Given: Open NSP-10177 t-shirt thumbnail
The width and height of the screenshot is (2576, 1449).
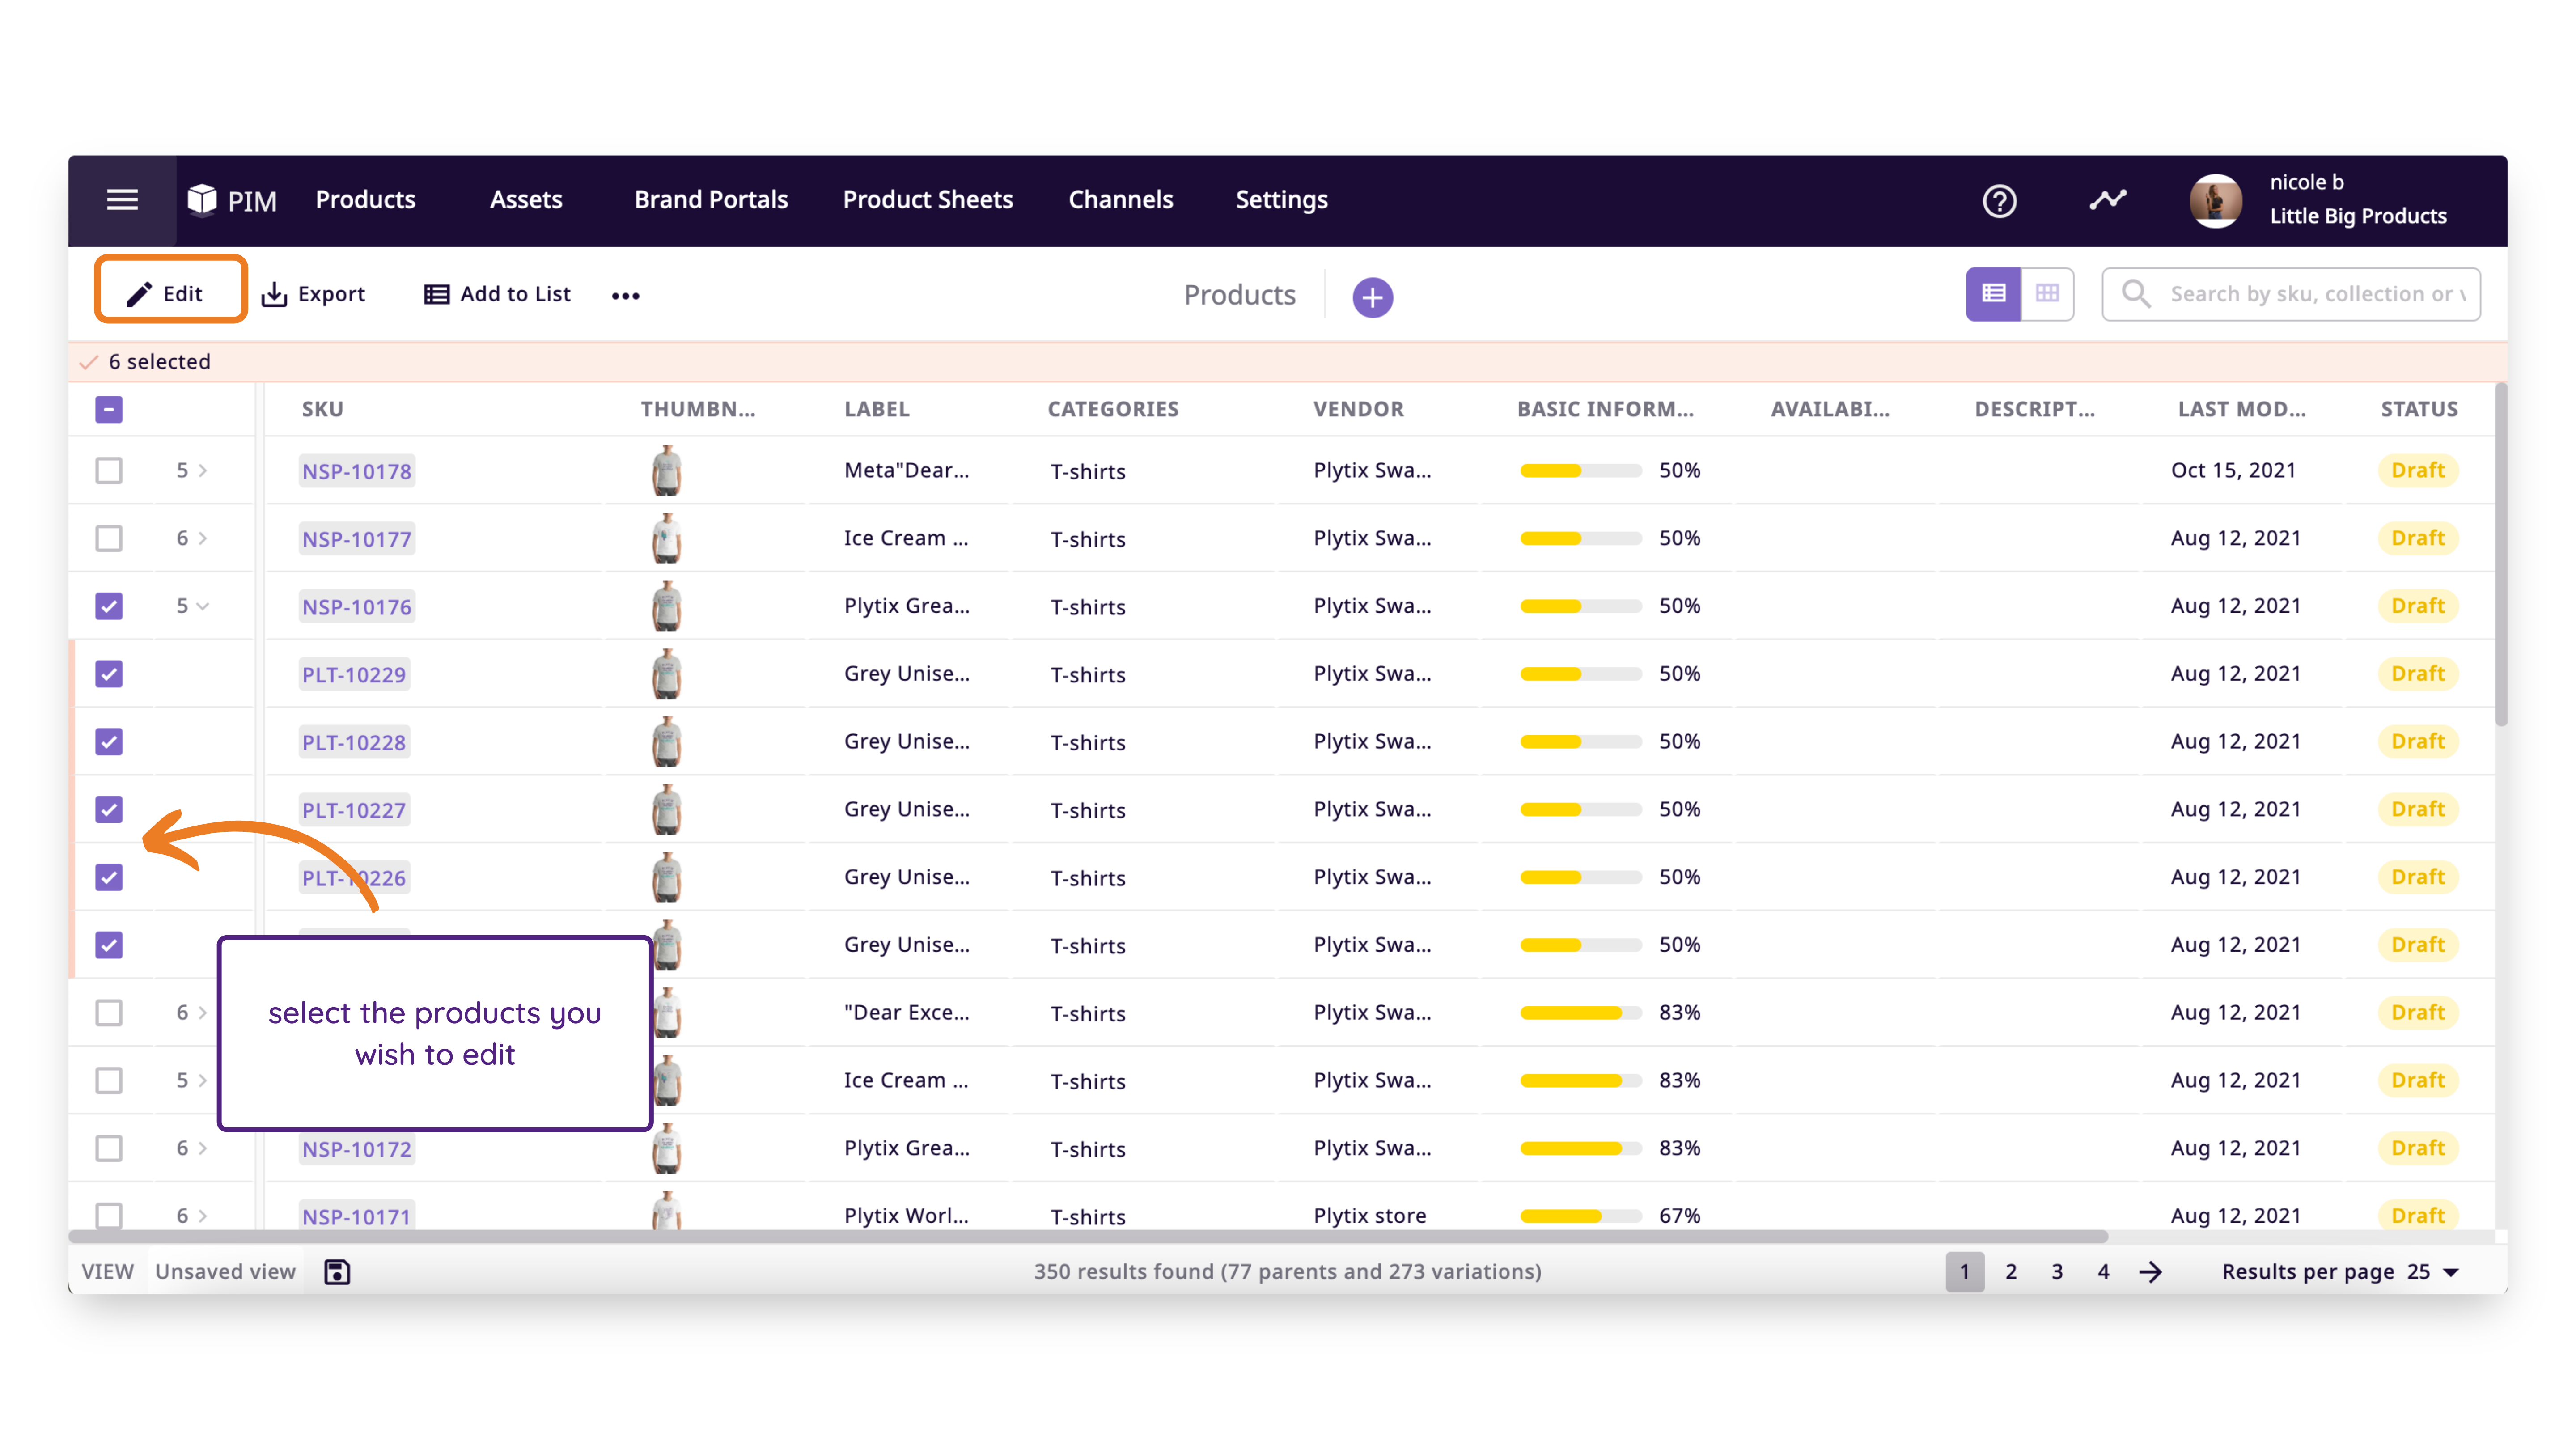Looking at the screenshot, I should point(666,538).
